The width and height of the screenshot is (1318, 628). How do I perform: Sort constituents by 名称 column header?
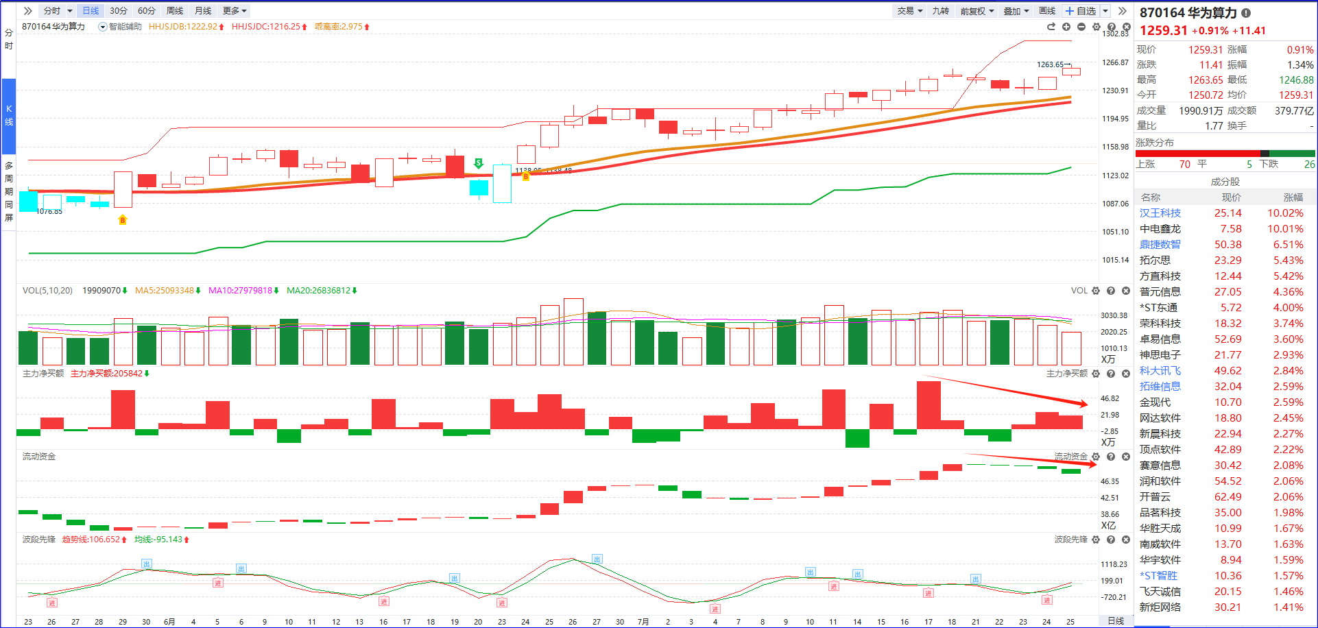coord(1151,197)
